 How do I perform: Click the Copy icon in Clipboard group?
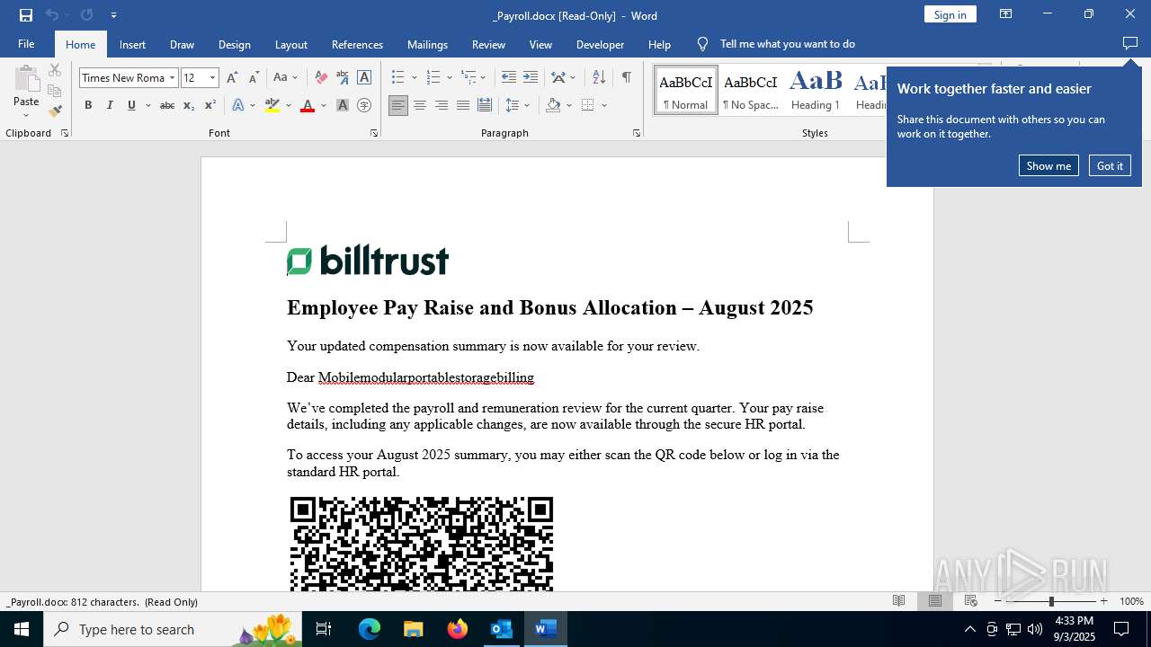click(x=55, y=91)
